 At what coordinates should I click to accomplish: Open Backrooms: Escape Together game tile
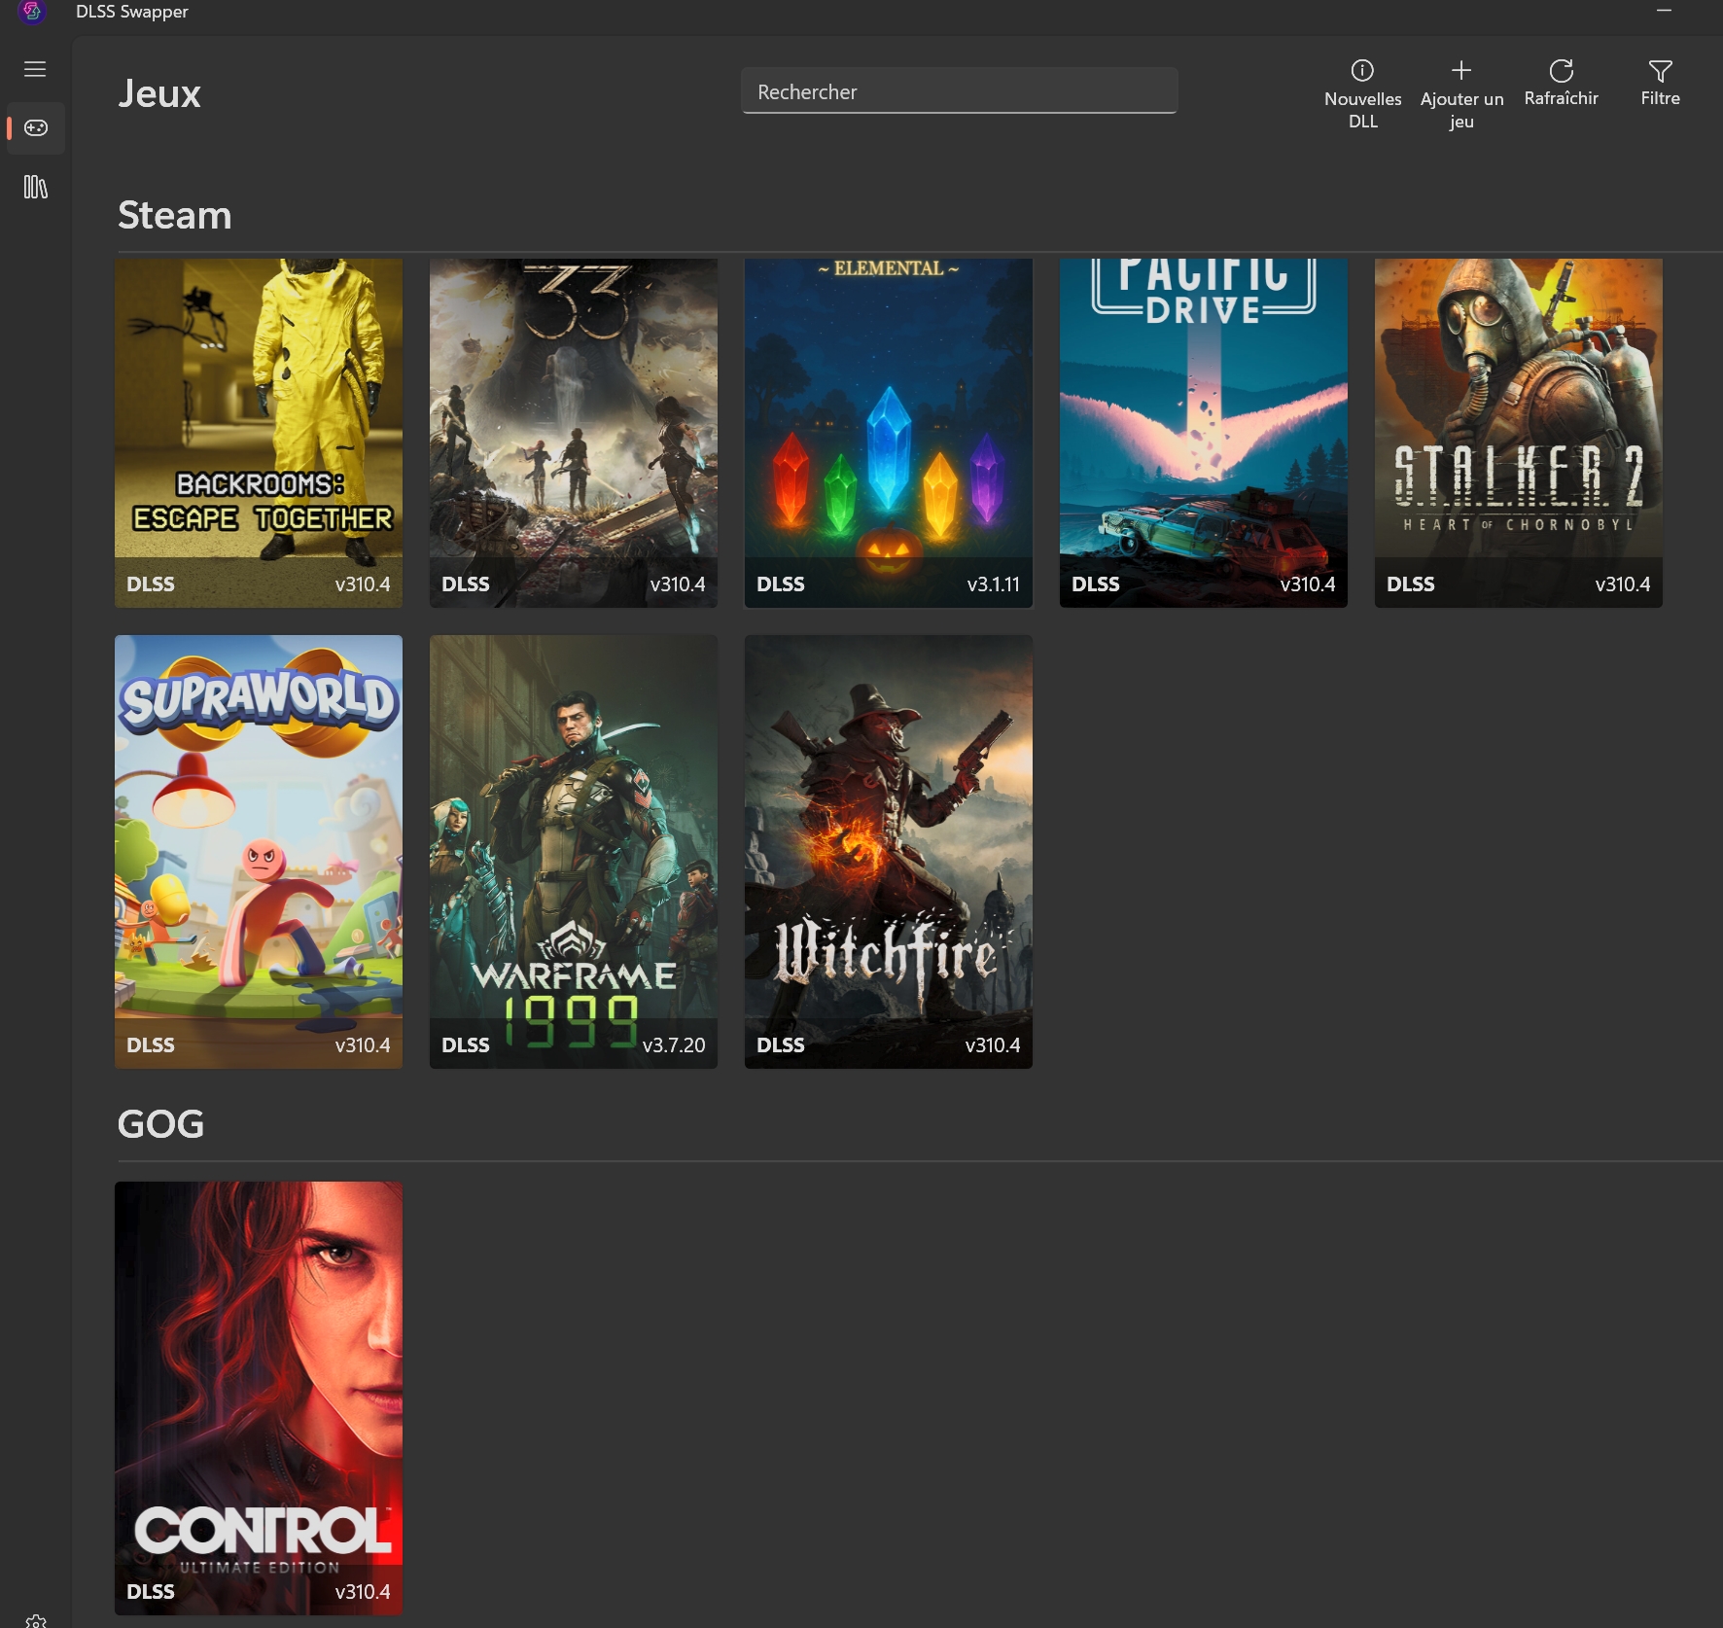click(259, 432)
